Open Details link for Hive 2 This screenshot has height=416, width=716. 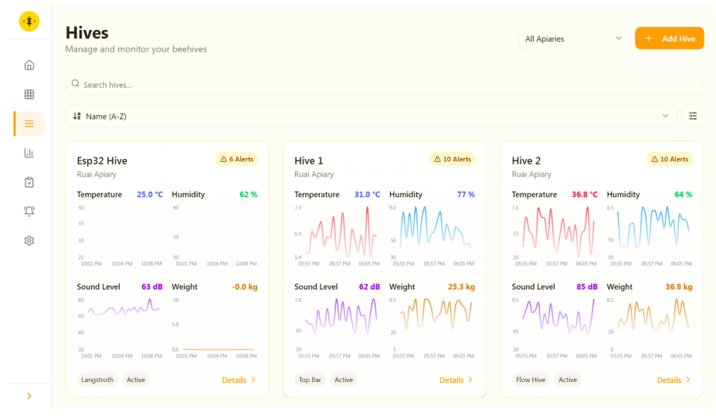674,380
